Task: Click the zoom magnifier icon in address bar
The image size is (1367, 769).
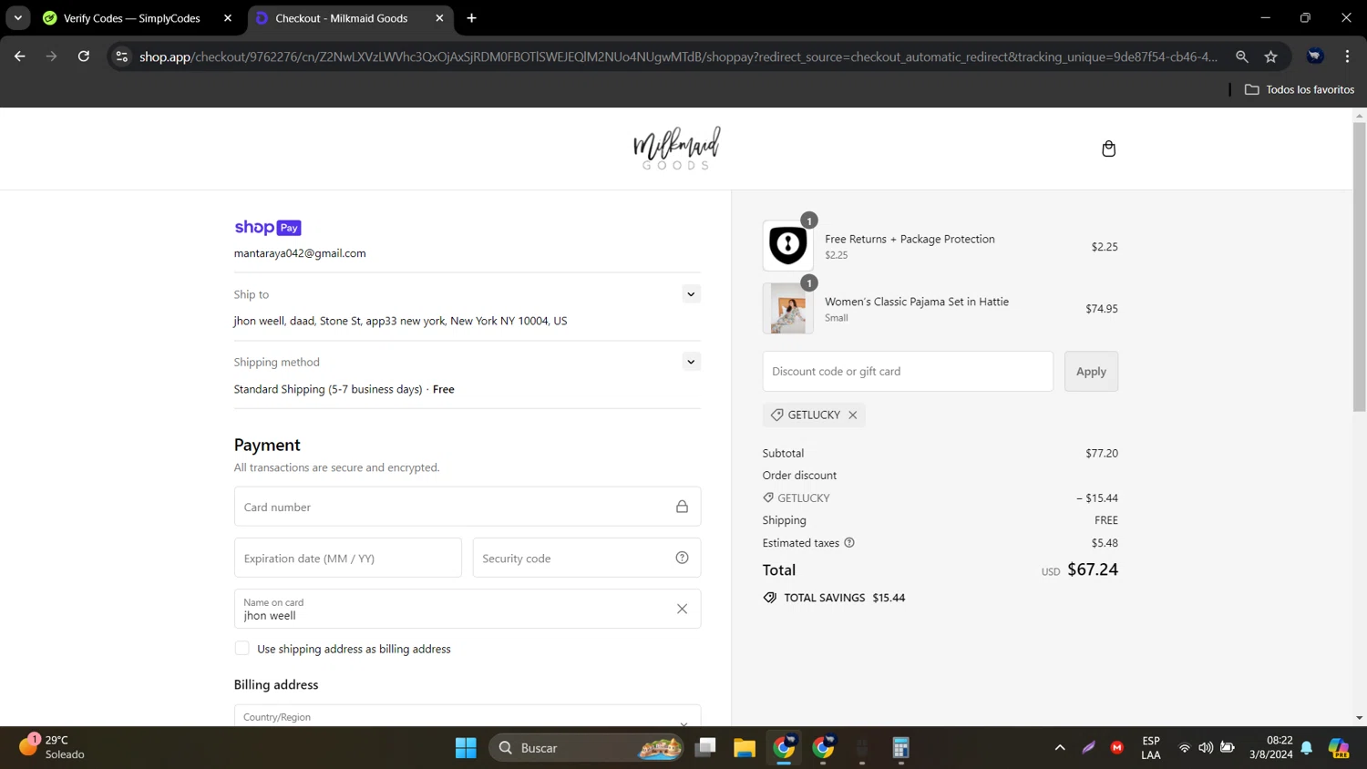Action: coord(1241,56)
